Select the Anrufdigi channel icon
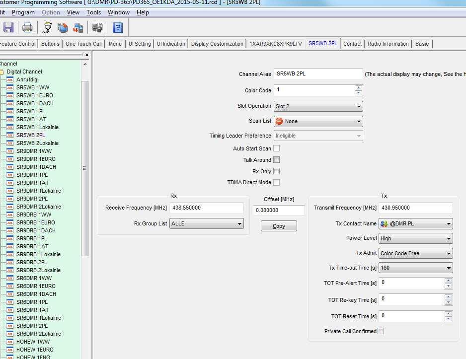Screen dimensions: 466x359 click(x=10, y=79)
